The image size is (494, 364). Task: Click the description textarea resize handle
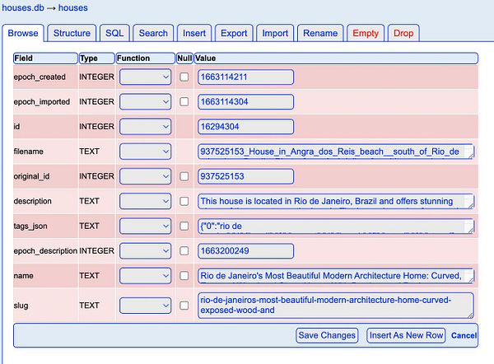471,206
